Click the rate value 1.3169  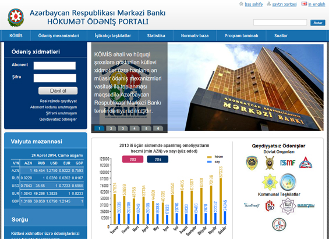26,201
